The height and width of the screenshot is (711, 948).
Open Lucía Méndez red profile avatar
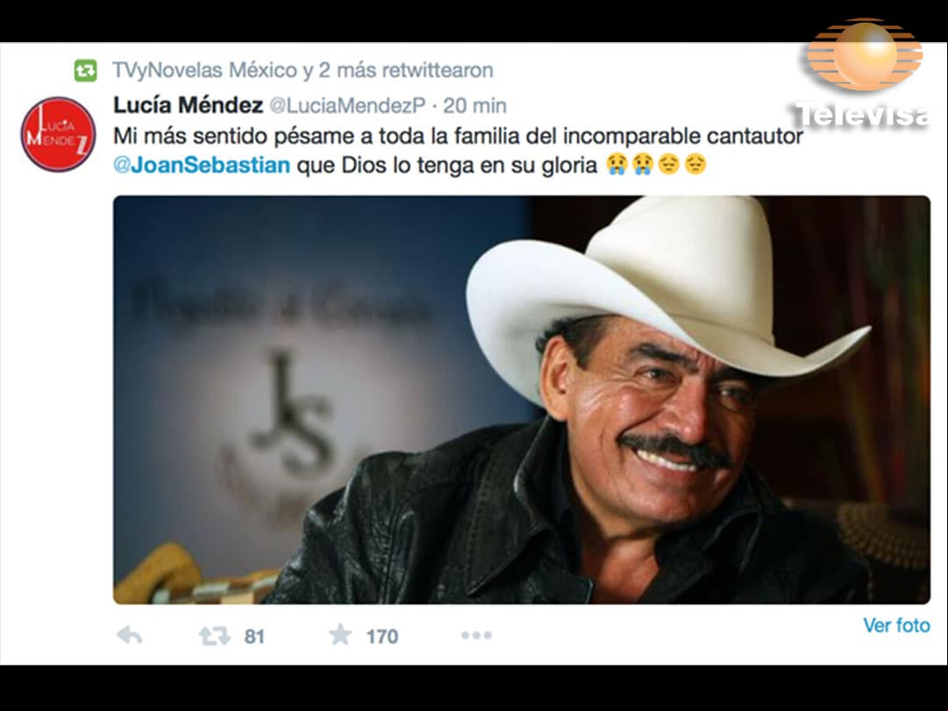pos(58,134)
